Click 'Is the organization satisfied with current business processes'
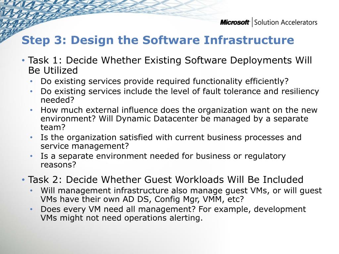The height and width of the screenshot is (254, 339). 171,142
